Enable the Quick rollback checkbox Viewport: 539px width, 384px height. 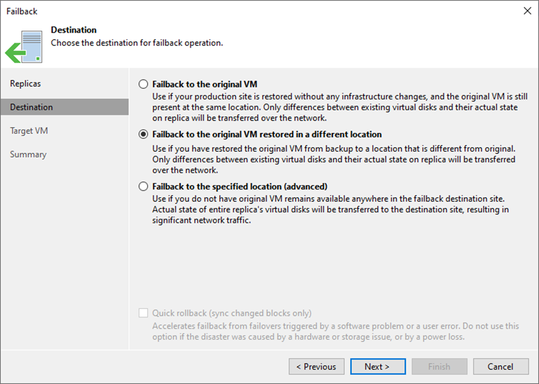[x=143, y=313]
